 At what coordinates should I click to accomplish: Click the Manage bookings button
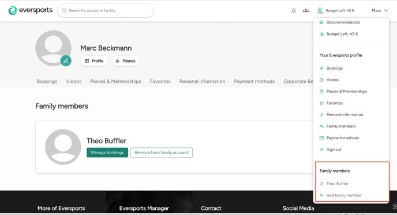click(x=107, y=152)
